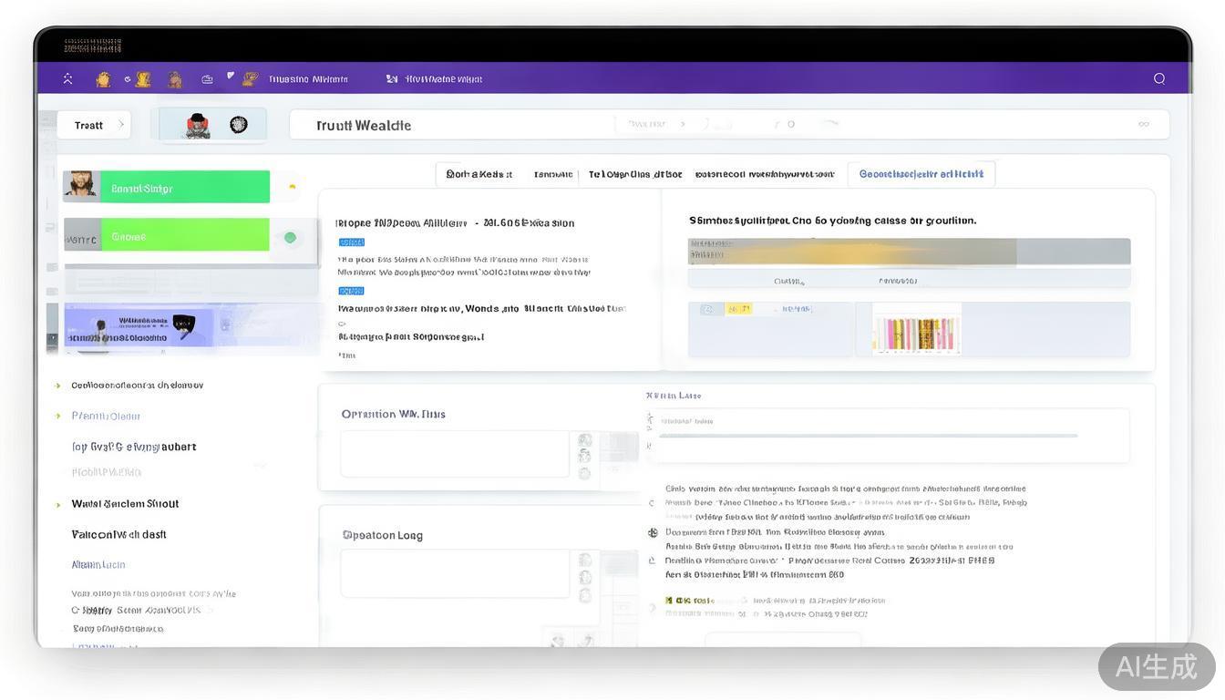This screenshot has width=1225, height=700.
Task: Expand the 'Wuatal Saaclem Sfuout' tree item
Action: point(59,504)
